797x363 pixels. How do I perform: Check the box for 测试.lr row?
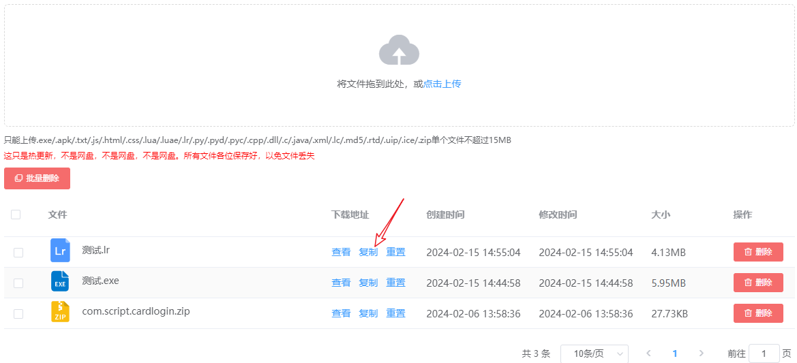click(18, 252)
